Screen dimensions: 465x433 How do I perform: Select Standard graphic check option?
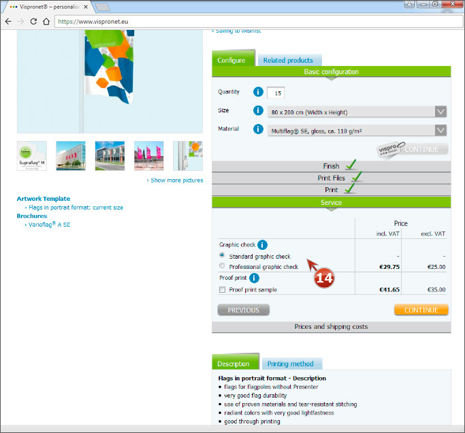coord(222,255)
